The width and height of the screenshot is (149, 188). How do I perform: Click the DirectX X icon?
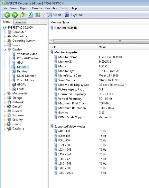point(9,107)
